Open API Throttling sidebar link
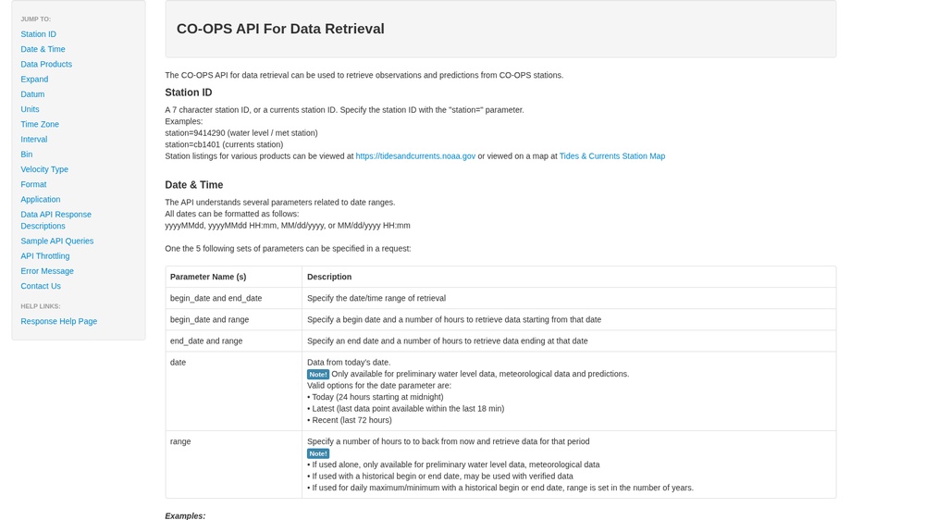Image resolution: width=925 pixels, height=520 pixels. pyautogui.click(x=44, y=256)
